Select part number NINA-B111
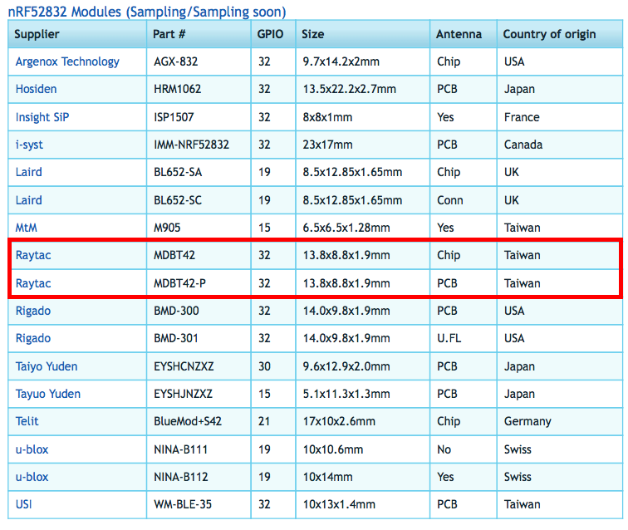Image resolution: width=628 pixels, height=530 pixels. point(180,449)
